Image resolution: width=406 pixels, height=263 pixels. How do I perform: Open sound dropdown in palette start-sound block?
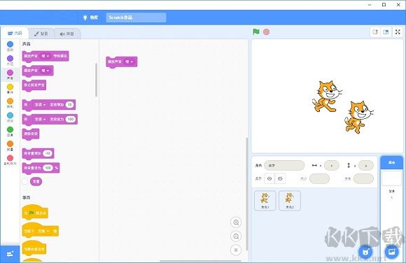[x=45, y=71]
